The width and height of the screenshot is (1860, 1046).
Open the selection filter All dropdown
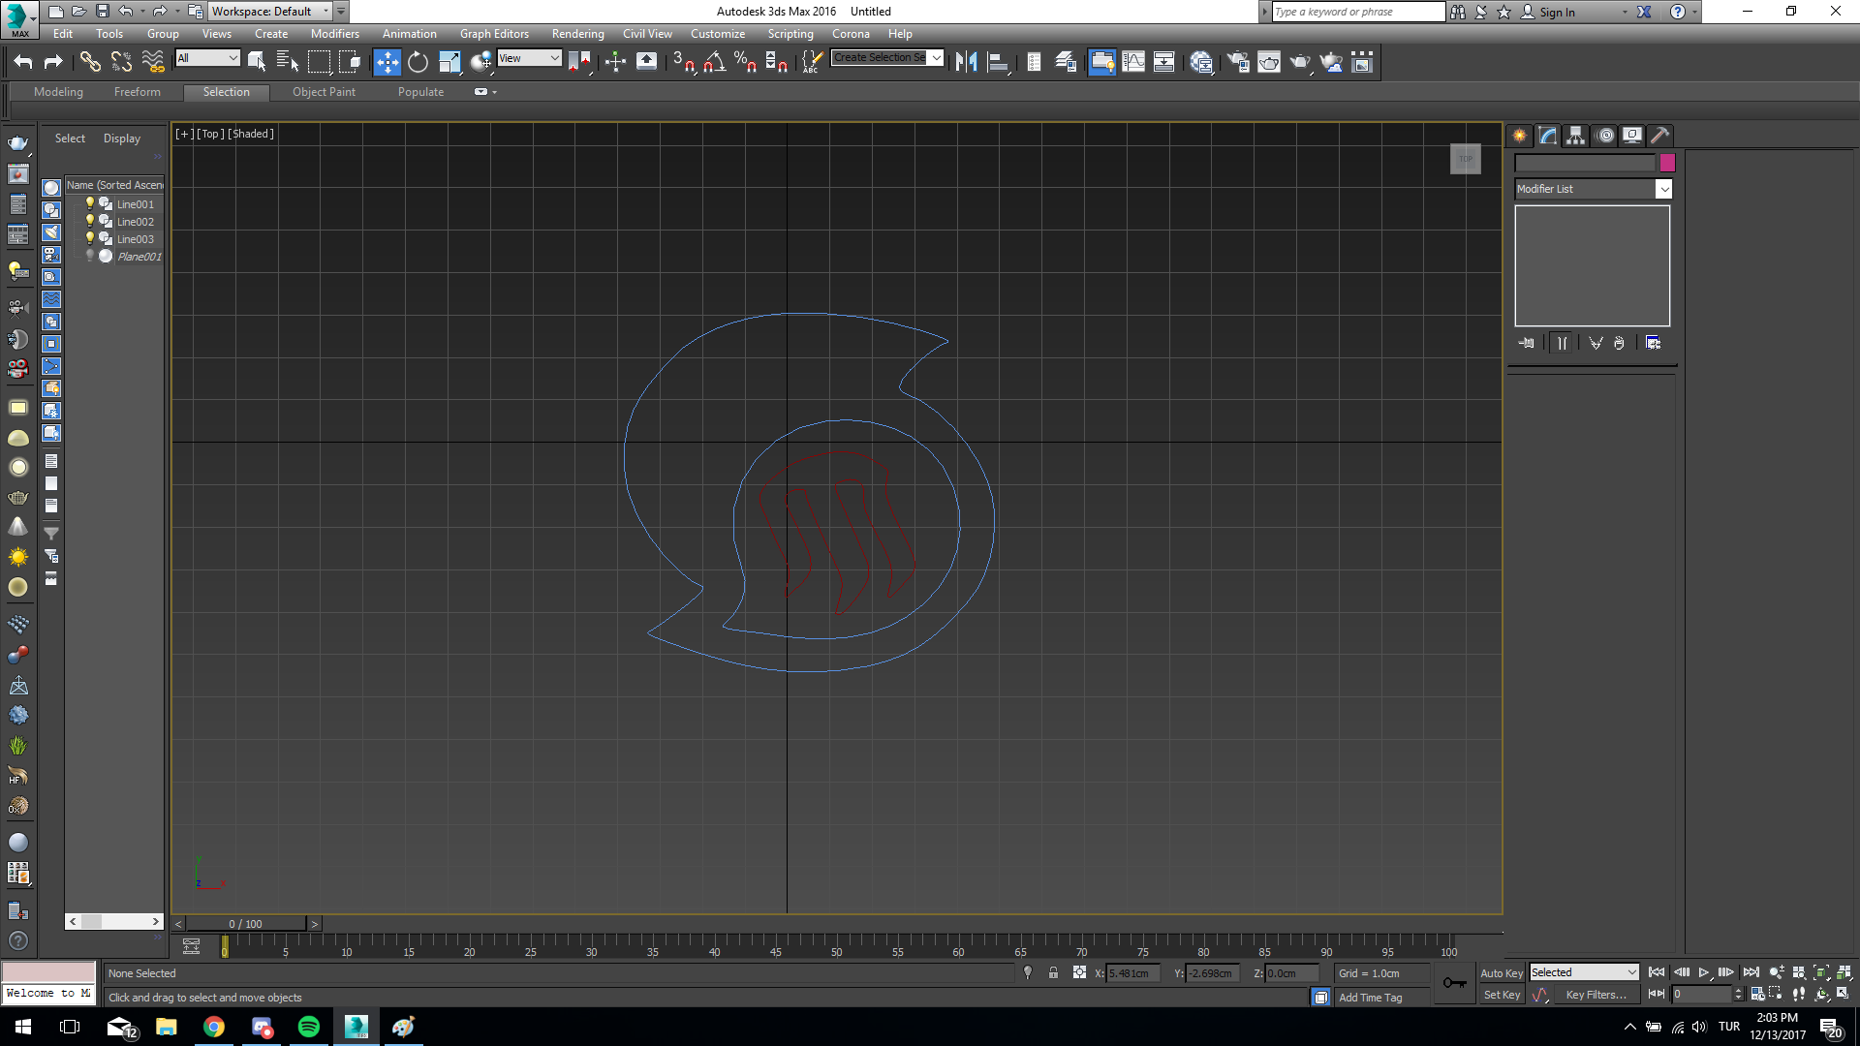point(207,58)
